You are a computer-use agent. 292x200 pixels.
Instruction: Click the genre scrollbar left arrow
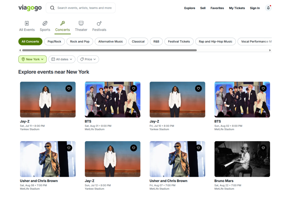click(20, 50)
